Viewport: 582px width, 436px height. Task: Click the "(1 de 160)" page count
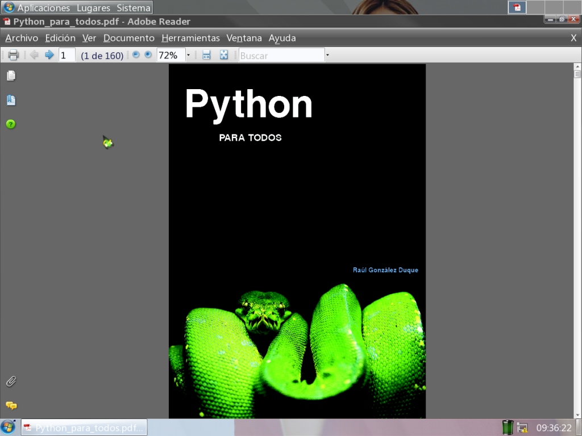102,56
